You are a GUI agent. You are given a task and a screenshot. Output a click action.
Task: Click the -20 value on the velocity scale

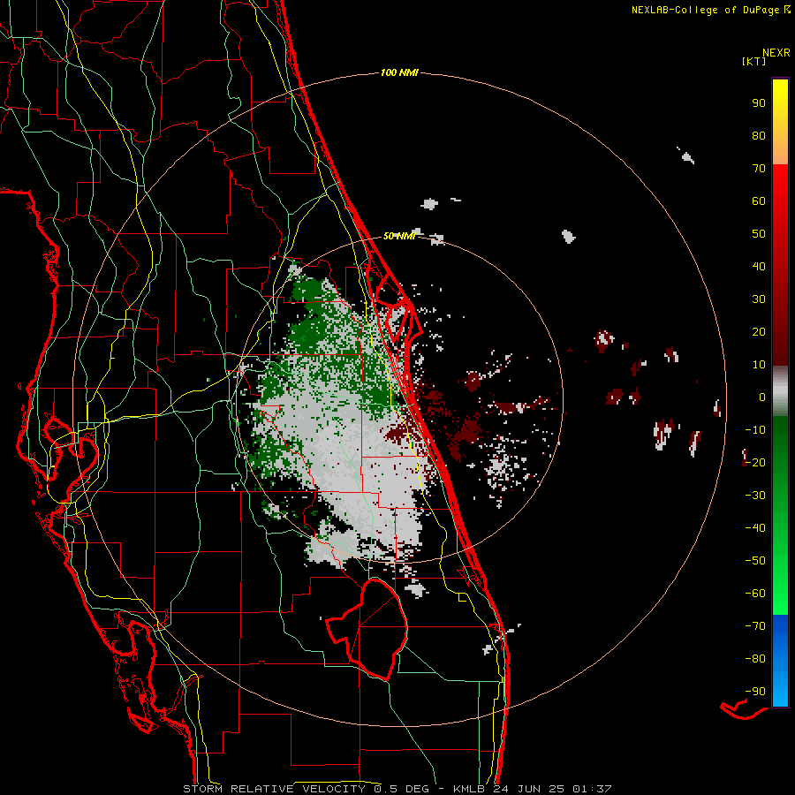755,462
